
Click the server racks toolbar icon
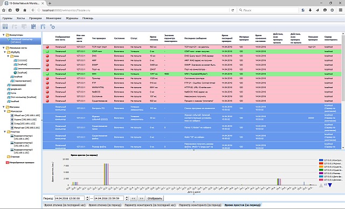pyautogui.click(x=5, y=26)
